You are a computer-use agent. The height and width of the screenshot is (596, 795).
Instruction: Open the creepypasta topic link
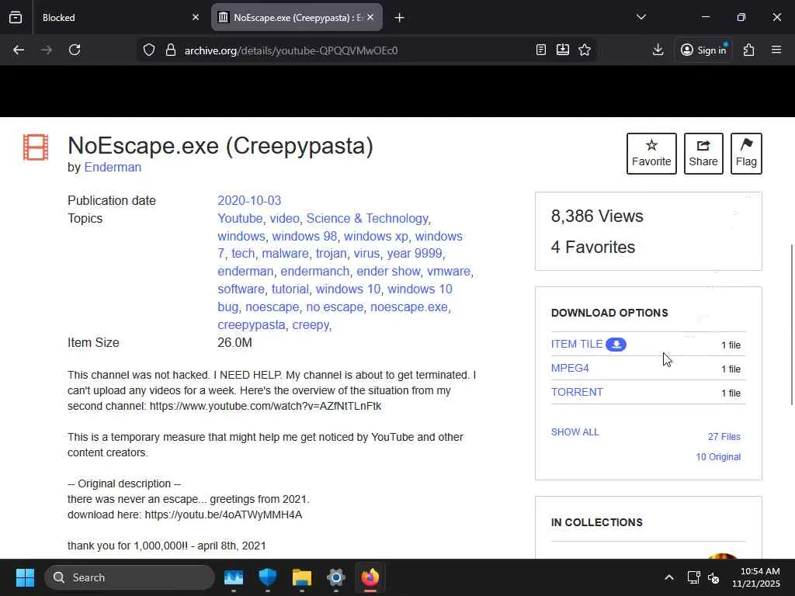pos(251,325)
